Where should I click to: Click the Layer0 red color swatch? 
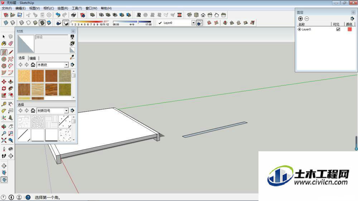coord(349,29)
